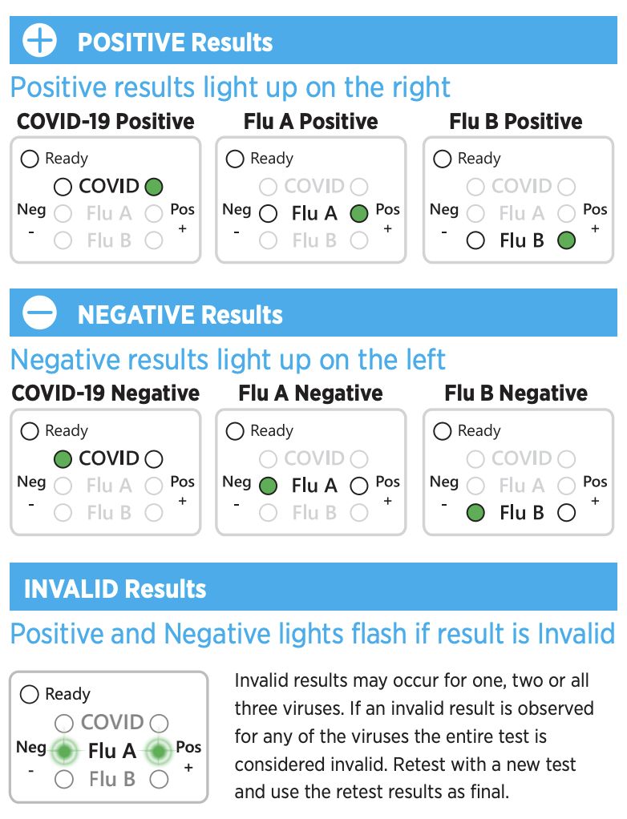Click the minus icon beside NEGATIVE Results
The width and height of the screenshot is (627, 819).
(x=39, y=314)
